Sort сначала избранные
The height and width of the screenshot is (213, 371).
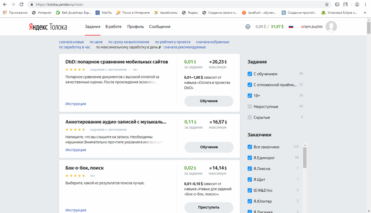click(213, 42)
